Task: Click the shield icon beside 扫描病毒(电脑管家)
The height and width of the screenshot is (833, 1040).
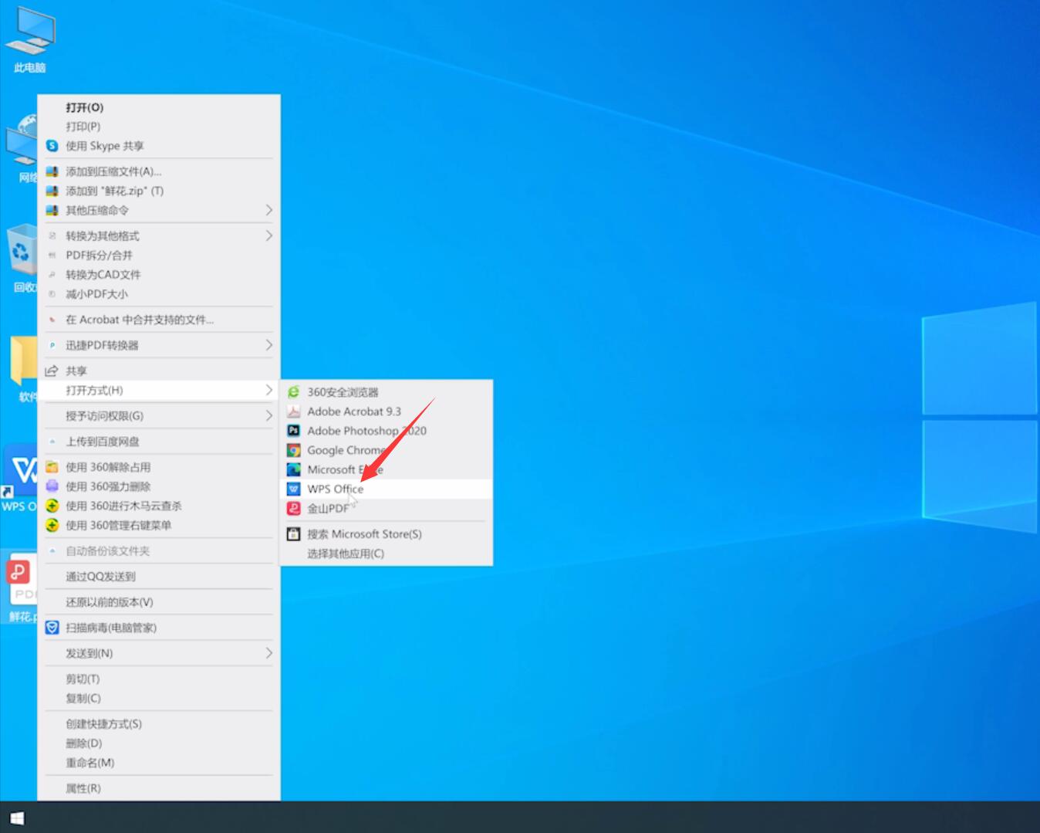Action: click(52, 628)
